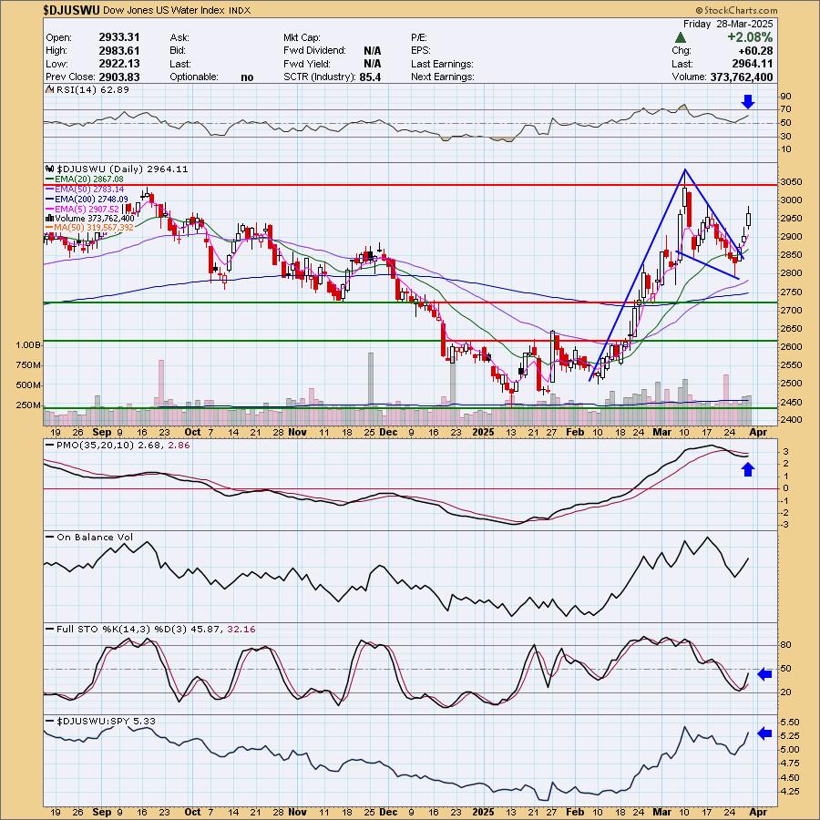
Task: Click the +2.08% percent change value
Action: point(750,37)
